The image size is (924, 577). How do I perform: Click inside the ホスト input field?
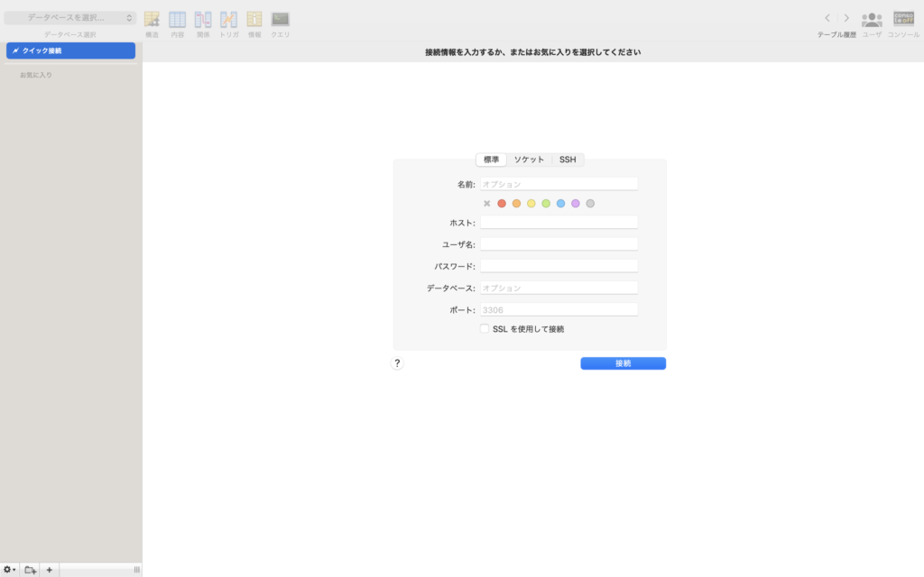click(559, 222)
